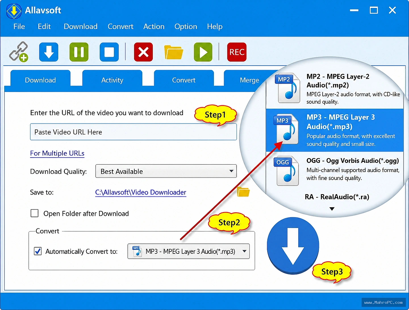Select MP3 - MPEG Layer 3 Audio entry
This screenshot has width=409, height=310.
pos(335,130)
